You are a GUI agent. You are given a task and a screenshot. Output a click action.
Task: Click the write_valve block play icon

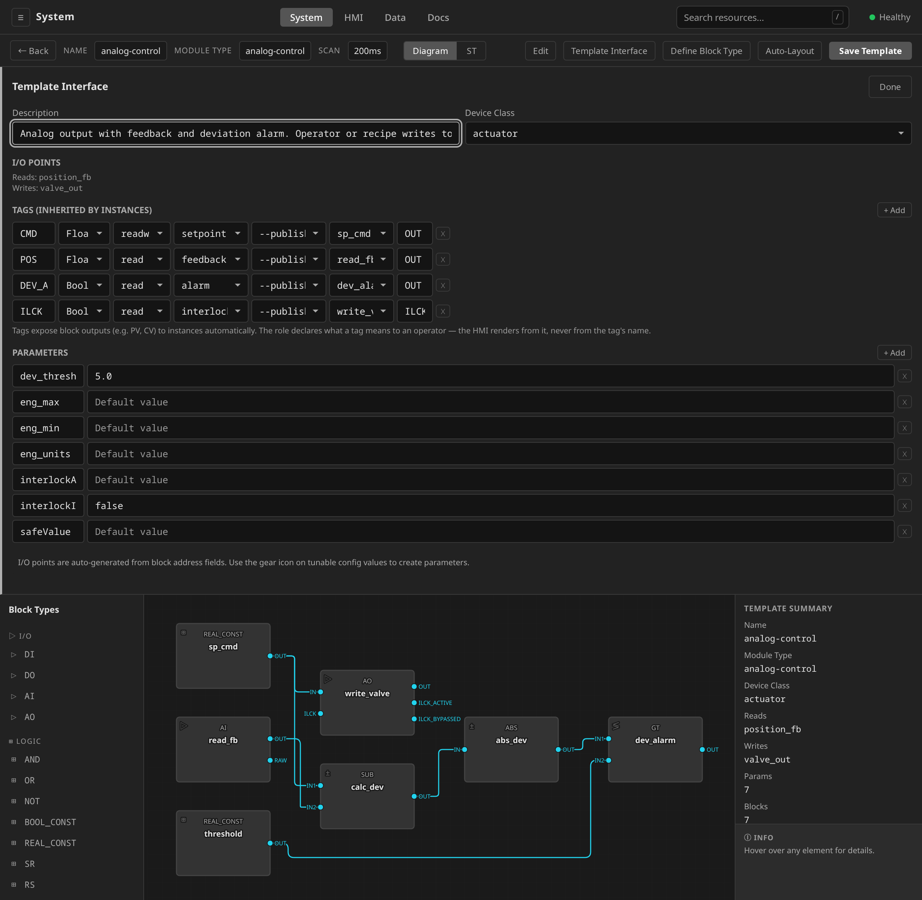pyautogui.click(x=328, y=679)
